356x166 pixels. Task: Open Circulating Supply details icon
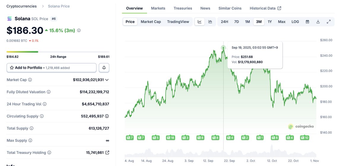click(x=107, y=116)
